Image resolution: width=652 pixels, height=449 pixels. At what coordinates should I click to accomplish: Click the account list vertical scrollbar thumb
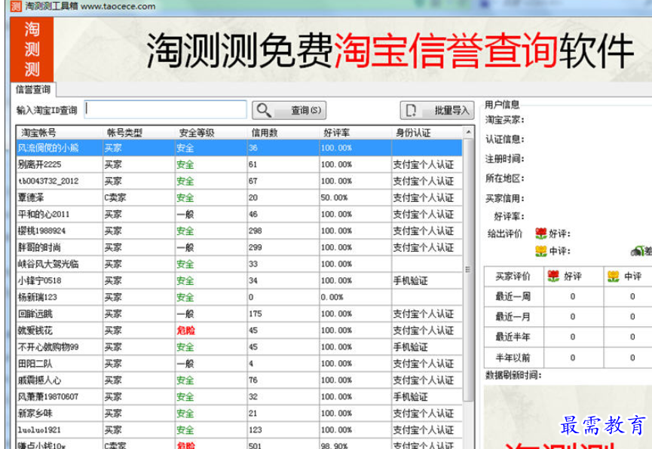click(x=468, y=269)
